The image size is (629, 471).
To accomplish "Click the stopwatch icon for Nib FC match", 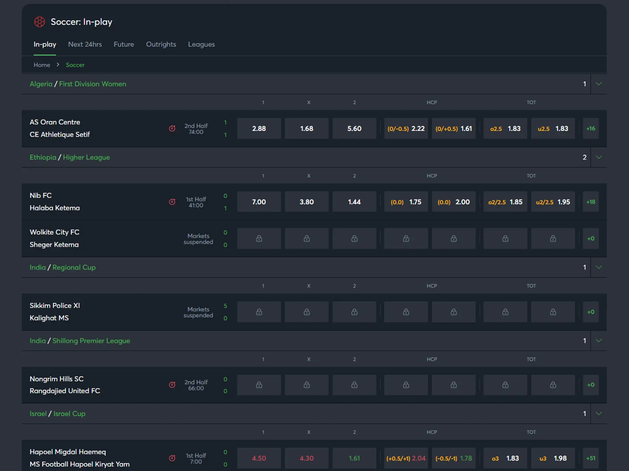I will (x=172, y=202).
